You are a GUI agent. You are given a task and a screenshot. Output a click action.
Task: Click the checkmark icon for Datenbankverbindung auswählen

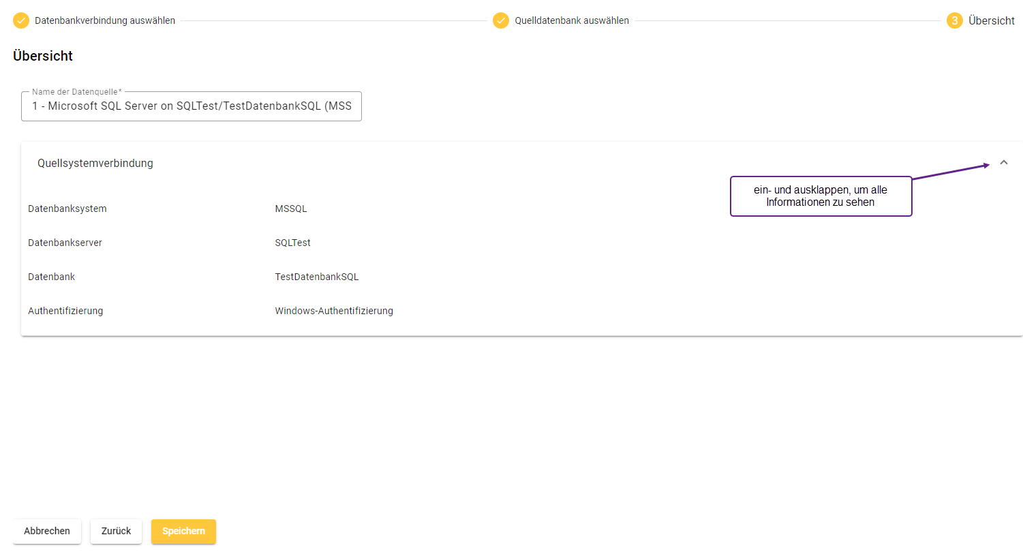21,20
